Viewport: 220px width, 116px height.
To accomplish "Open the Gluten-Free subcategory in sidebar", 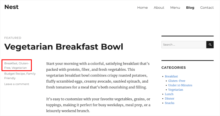I will point(177,81).
